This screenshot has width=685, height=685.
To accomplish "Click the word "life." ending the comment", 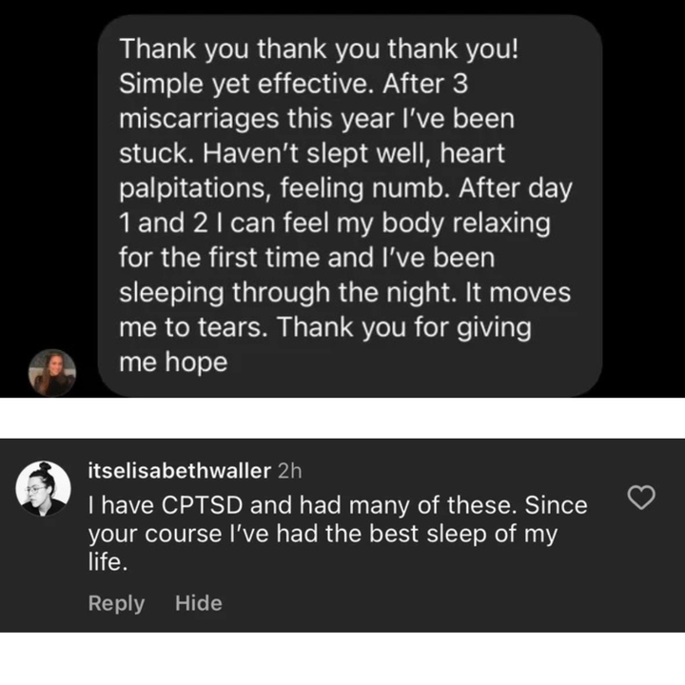I will pyautogui.click(x=107, y=561).
